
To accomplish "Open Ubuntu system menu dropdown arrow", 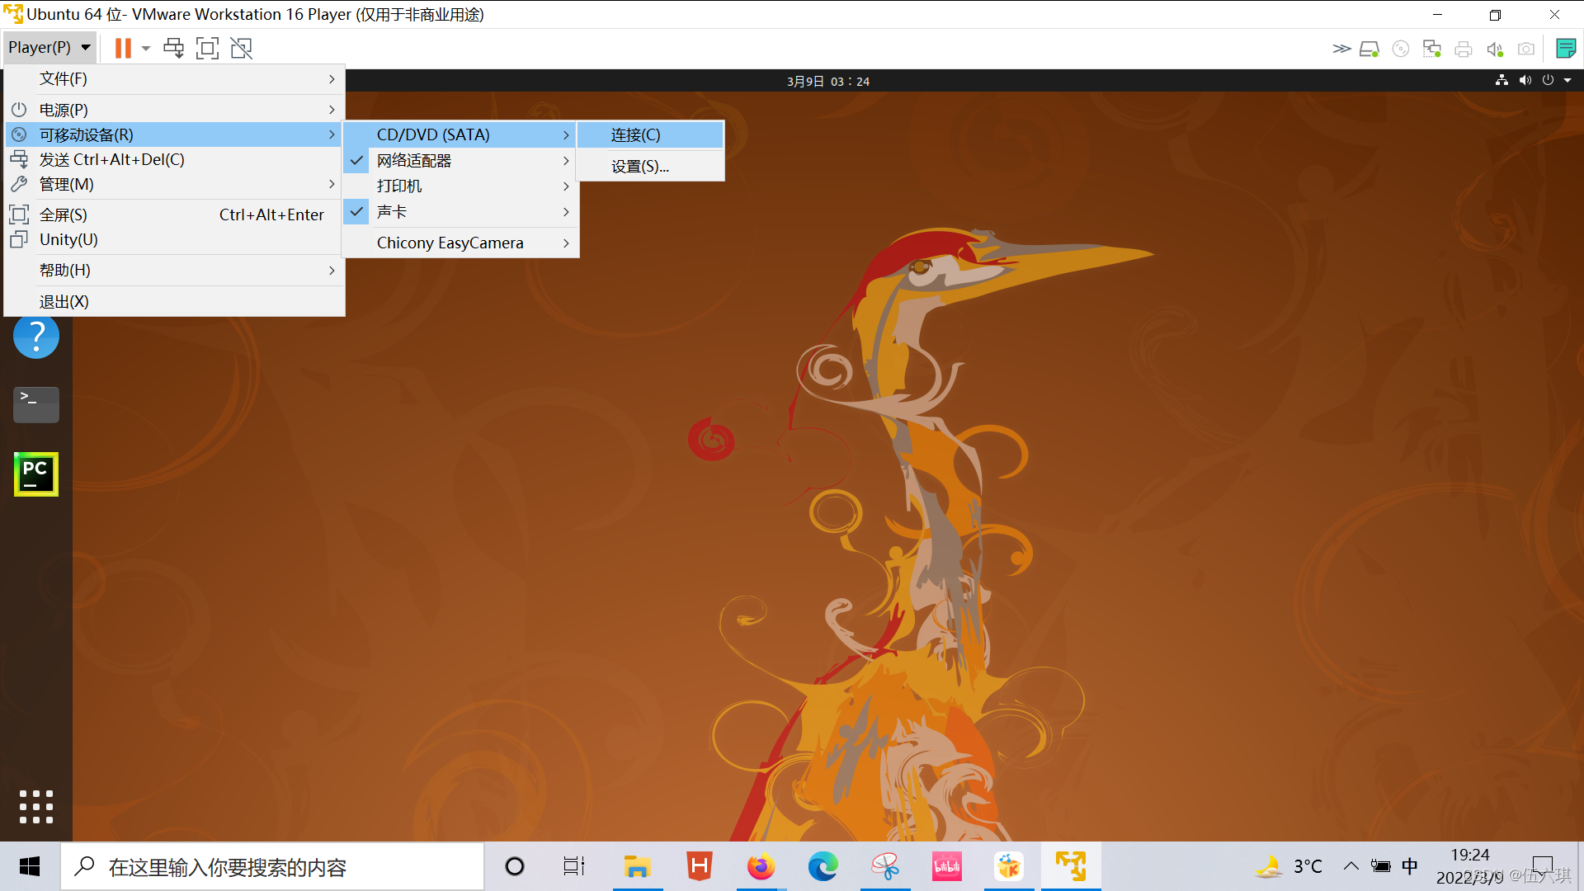I will pos(1567,80).
